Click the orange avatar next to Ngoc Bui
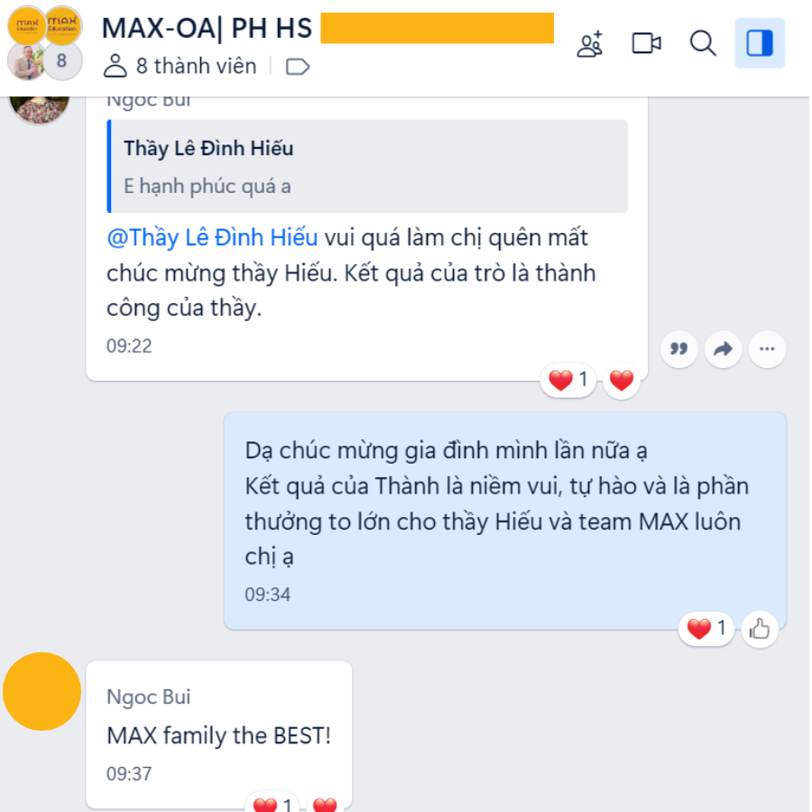The image size is (812, 812). pyautogui.click(x=42, y=691)
